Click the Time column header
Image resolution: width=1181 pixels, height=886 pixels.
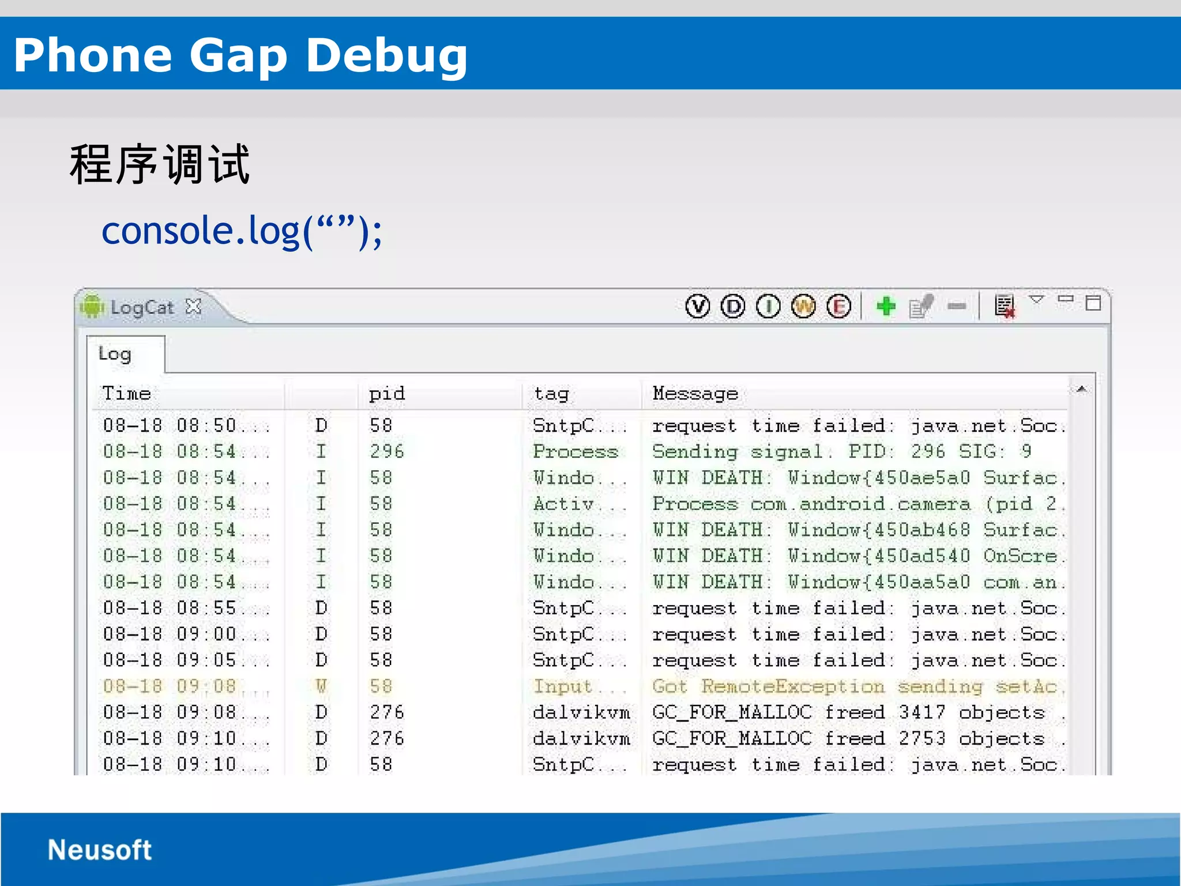click(189, 393)
